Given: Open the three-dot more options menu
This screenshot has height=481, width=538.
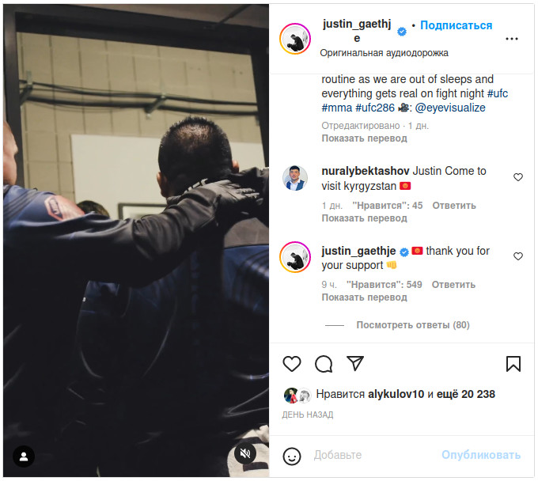Looking at the screenshot, I should coord(512,39).
